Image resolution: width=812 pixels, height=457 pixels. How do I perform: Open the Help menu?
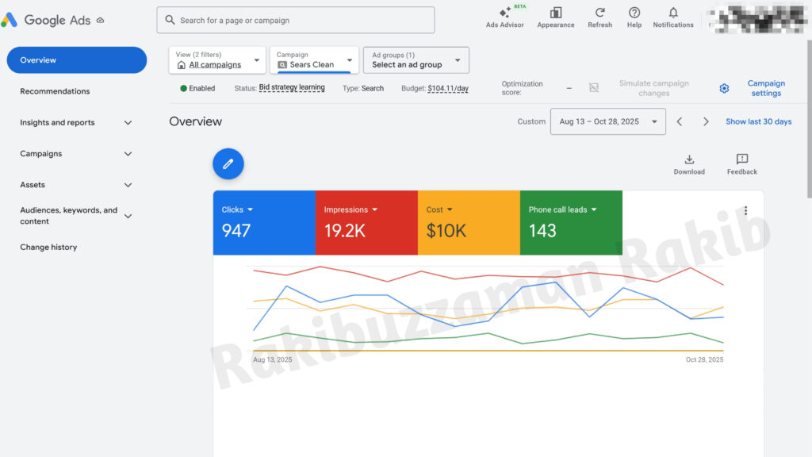pos(634,17)
